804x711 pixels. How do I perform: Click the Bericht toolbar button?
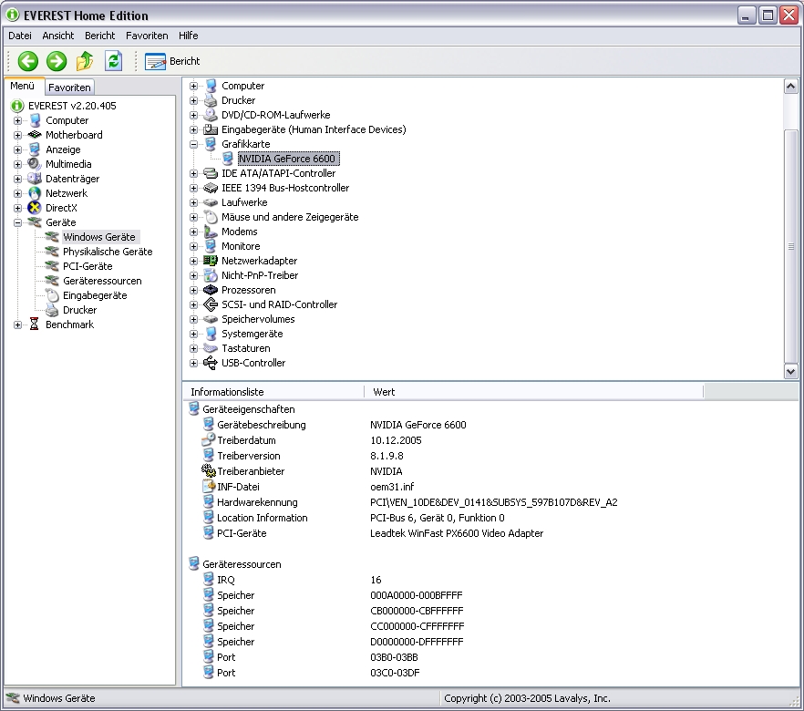(x=172, y=61)
